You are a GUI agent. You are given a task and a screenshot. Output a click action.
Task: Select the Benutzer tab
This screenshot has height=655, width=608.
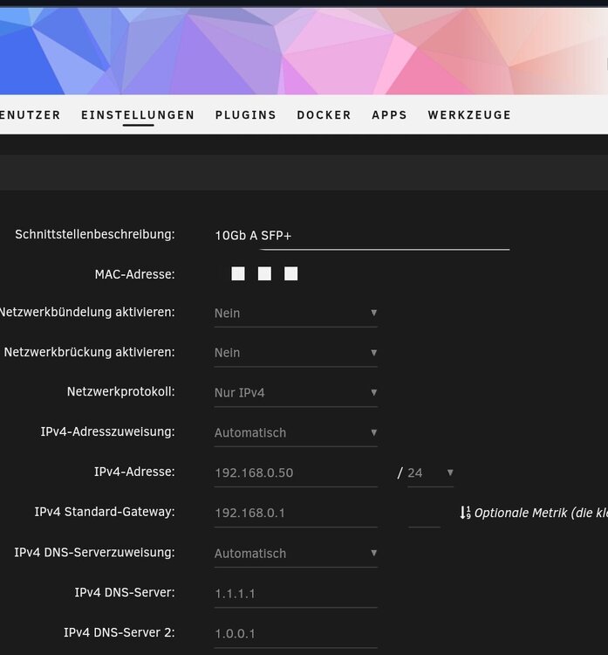tap(30, 115)
